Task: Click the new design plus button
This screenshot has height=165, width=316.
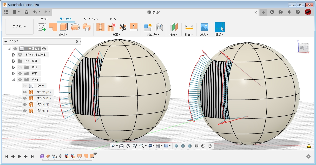Action: pos(263,12)
